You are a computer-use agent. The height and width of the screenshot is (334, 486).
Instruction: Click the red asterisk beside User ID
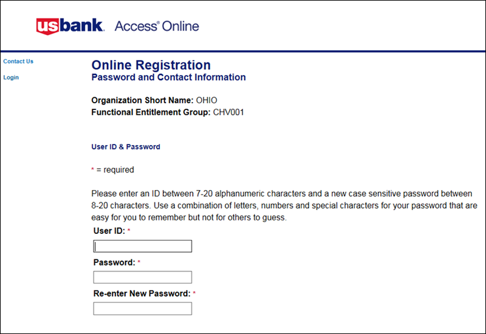(x=129, y=231)
